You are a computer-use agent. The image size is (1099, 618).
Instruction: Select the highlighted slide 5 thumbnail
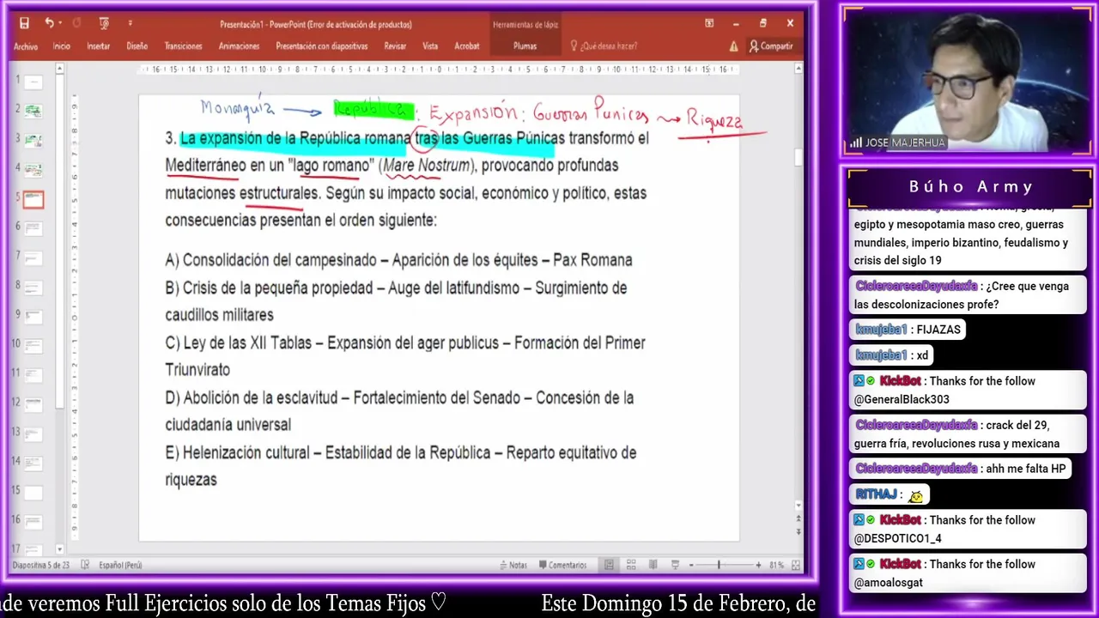pyautogui.click(x=33, y=199)
